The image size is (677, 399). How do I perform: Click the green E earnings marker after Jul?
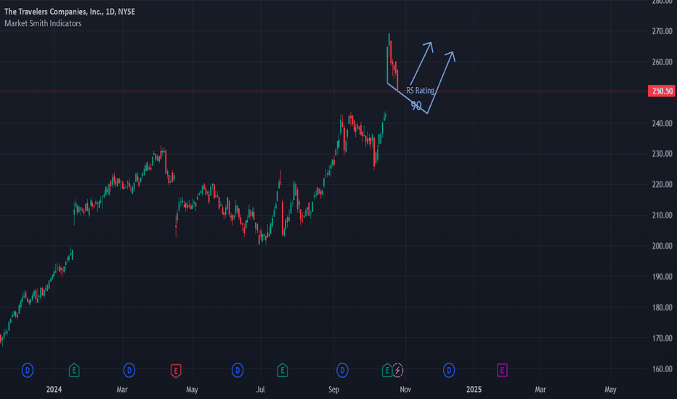point(283,370)
